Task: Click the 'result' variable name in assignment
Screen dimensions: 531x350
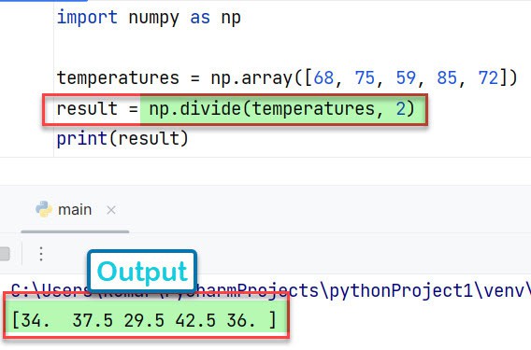Action: pos(87,109)
